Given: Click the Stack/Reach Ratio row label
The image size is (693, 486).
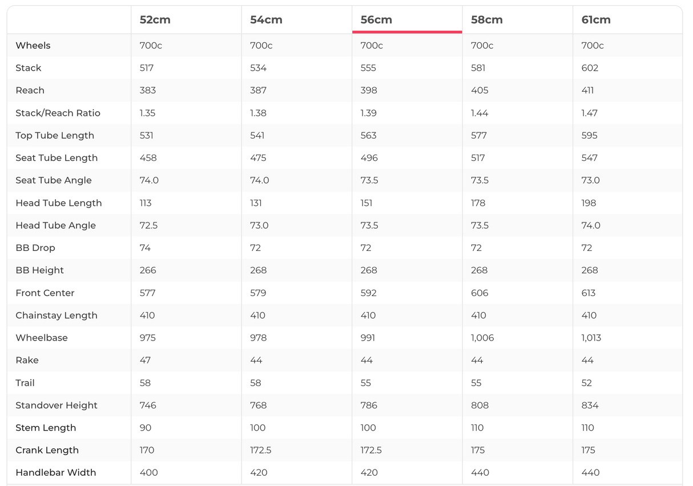Looking at the screenshot, I should tap(58, 113).
